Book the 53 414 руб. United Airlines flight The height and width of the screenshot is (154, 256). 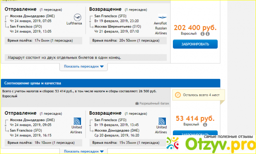(x=195, y=133)
